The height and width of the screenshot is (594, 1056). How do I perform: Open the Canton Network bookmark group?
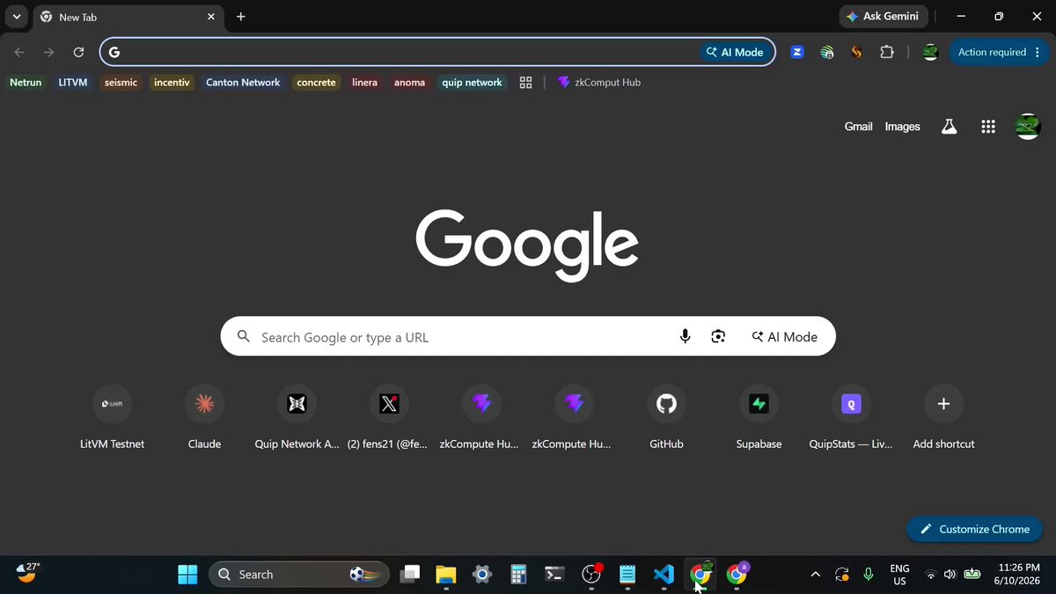click(x=243, y=82)
